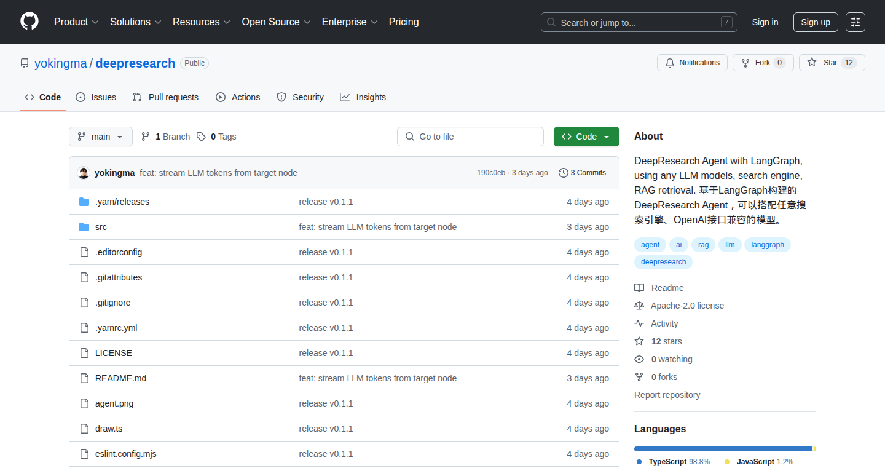Open the Product dropdown menu
This screenshot has width=885, height=468.
pos(76,22)
